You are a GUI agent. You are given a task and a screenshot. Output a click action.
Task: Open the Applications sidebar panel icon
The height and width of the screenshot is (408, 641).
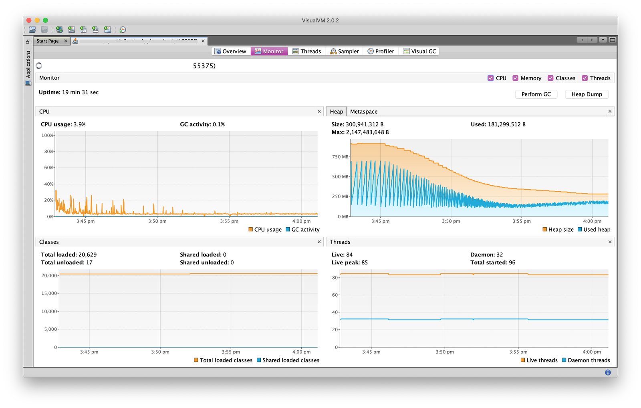coord(28,83)
